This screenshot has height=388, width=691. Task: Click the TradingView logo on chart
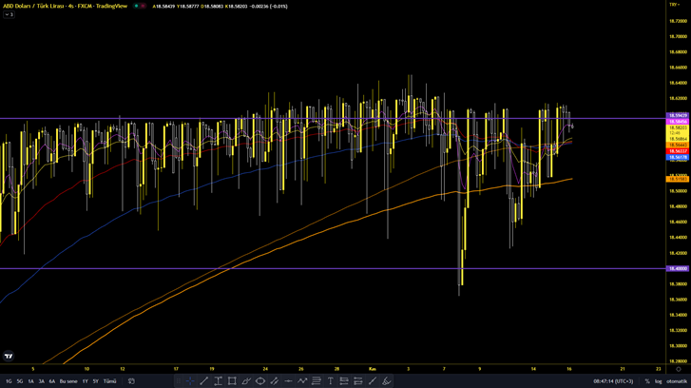9,357
